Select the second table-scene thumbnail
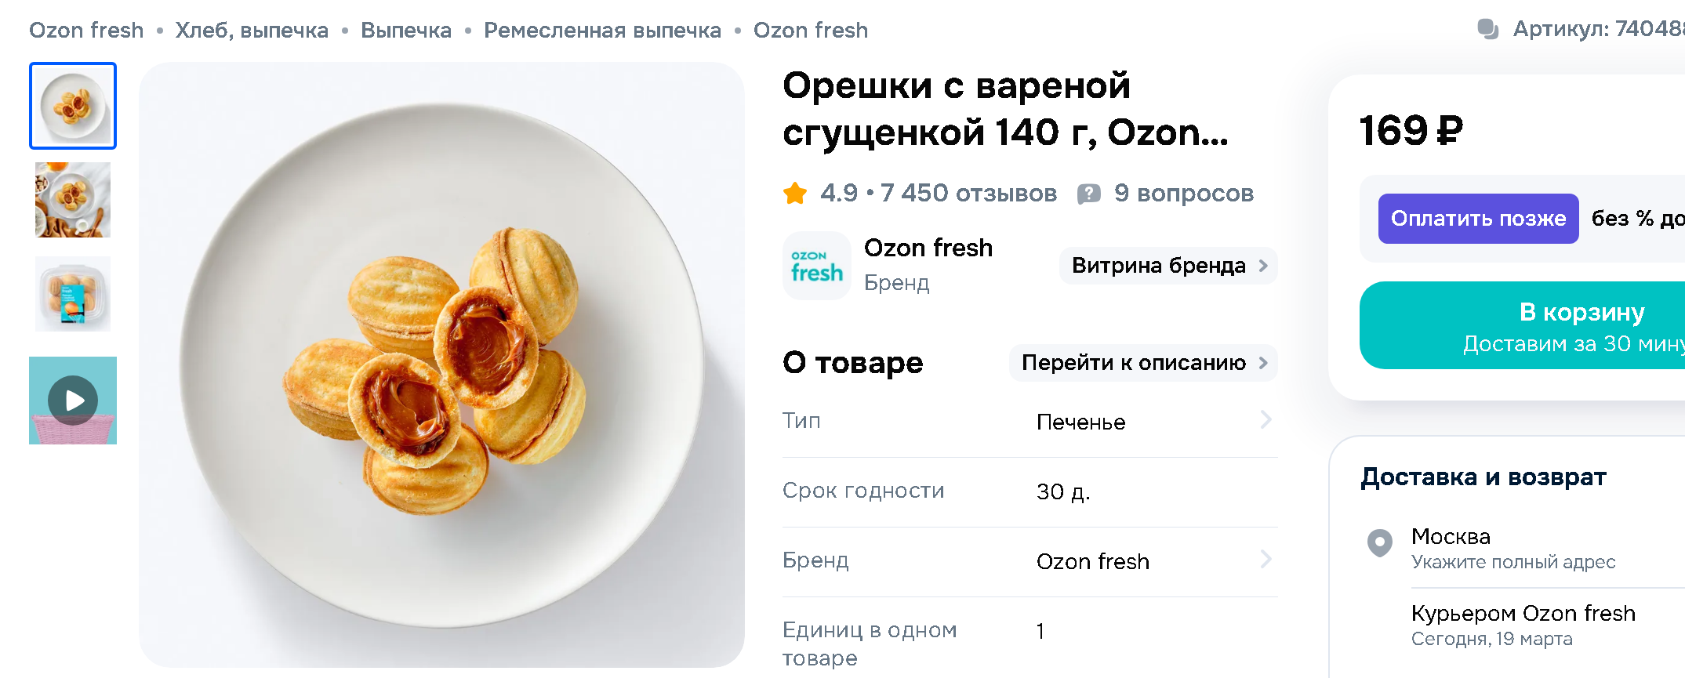Screen dimensions: 1685x678 coord(73,200)
